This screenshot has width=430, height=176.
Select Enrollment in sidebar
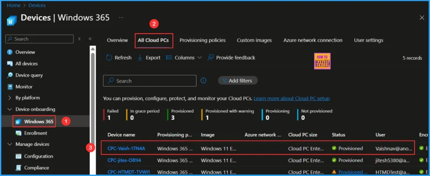click(x=36, y=133)
